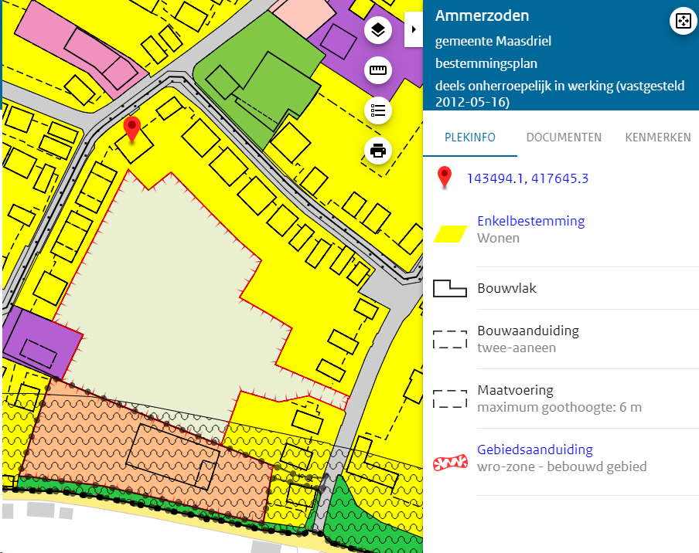Select 'deels onherroepelijk in werking' status text
This screenshot has height=553, width=699.
point(524,86)
